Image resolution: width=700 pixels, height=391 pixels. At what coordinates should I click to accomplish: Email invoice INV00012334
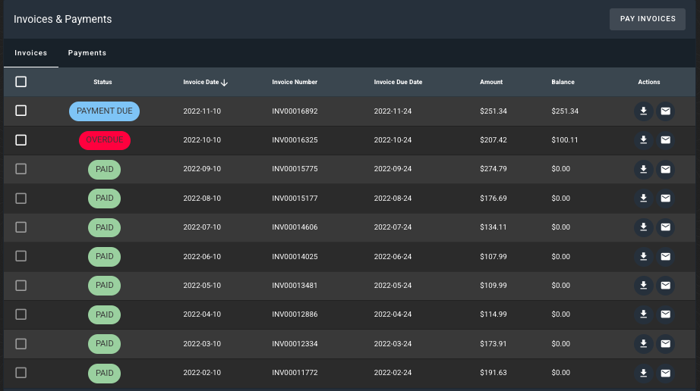point(665,344)
